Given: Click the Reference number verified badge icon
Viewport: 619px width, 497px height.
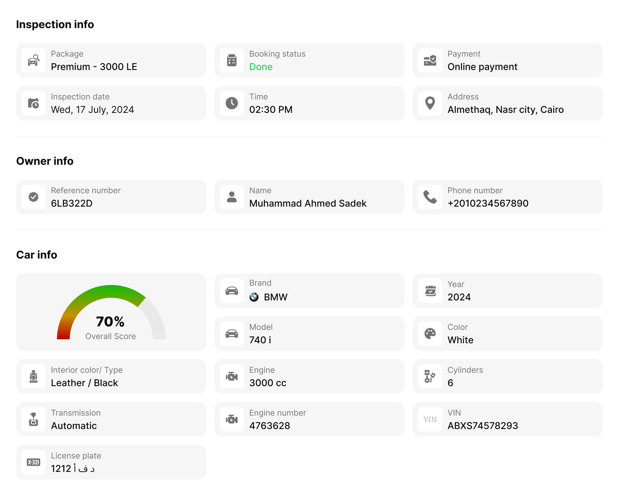Looking at the screenshot, I should point(33,197).
